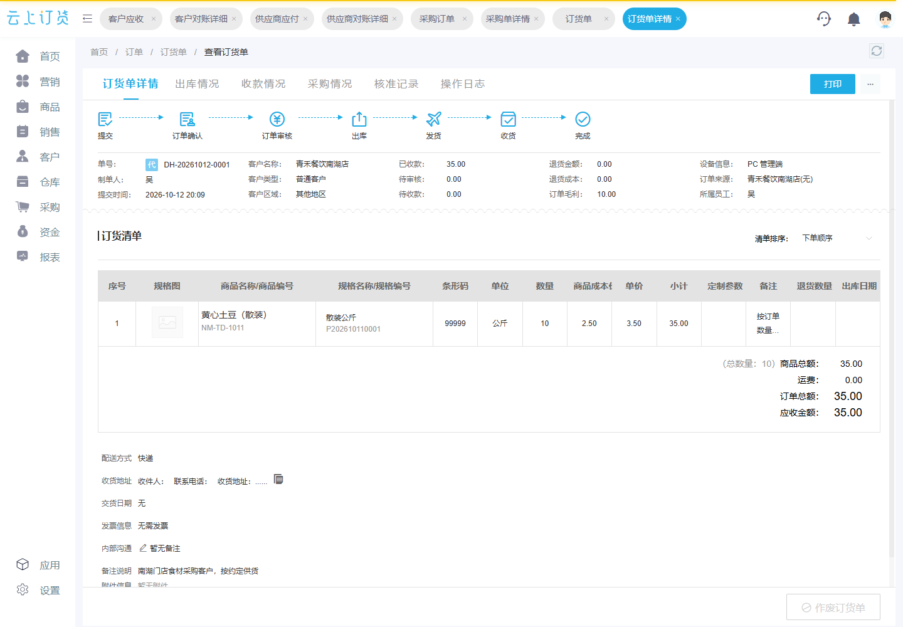
Task: Open the notifications bell icon
Action: pos(853,19)
